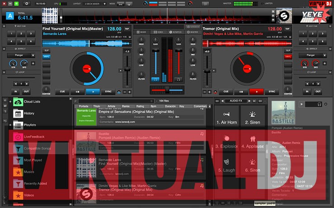Click the left deck GAIN knob
This screenshot has height=208, width=334.
pyautogui.click(x=155, y=40)
